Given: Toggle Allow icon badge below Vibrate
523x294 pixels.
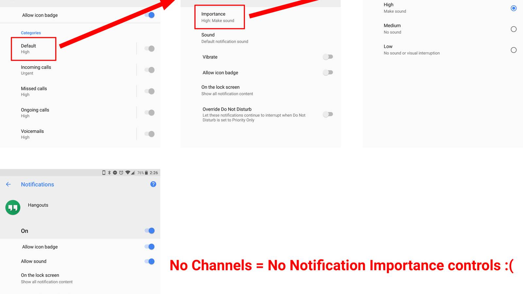Looking at the screenshot, I should pyautogui.click(x=328, y=73).
